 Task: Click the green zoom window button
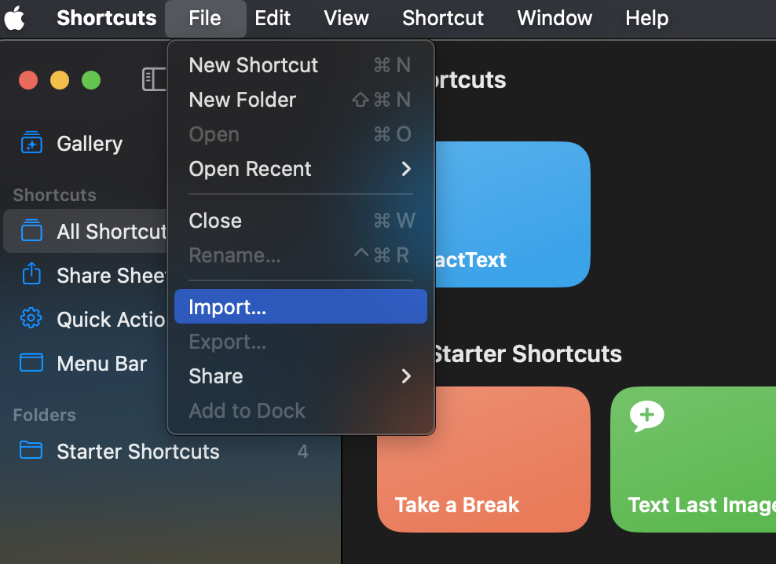pos(91,79)
